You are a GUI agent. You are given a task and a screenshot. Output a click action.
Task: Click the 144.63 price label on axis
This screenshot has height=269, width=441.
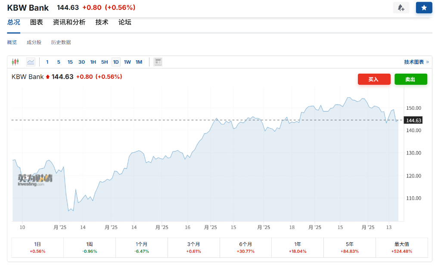click(413, 121)
